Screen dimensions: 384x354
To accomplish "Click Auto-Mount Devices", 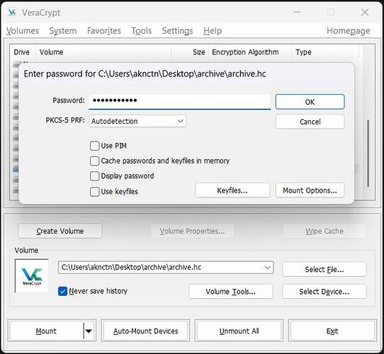I will pyautogui.click(x=145, y=331).
